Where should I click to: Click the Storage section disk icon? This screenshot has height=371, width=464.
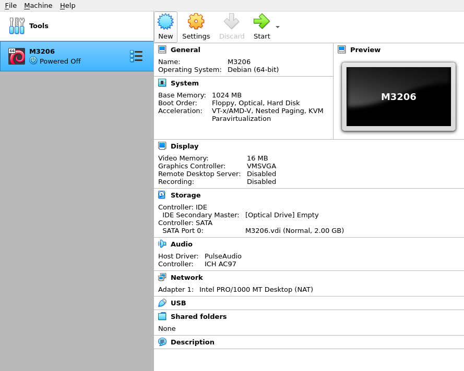point(162,195)
